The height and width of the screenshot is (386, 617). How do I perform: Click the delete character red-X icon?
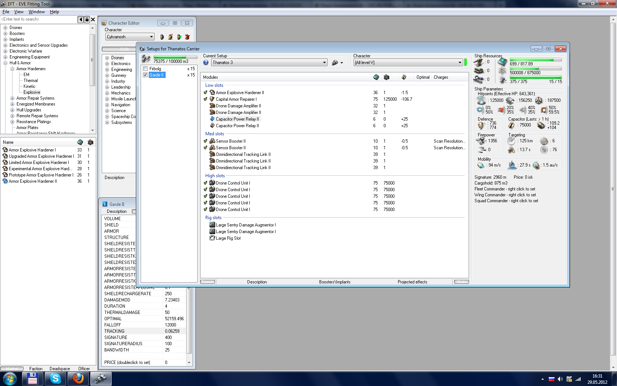pos(187,37)
